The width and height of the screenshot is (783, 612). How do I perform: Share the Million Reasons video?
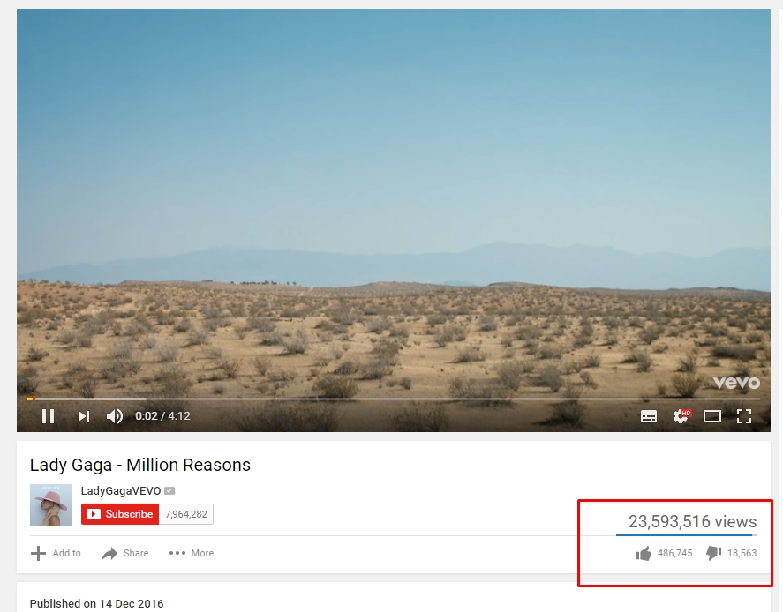tap(124, 553)
